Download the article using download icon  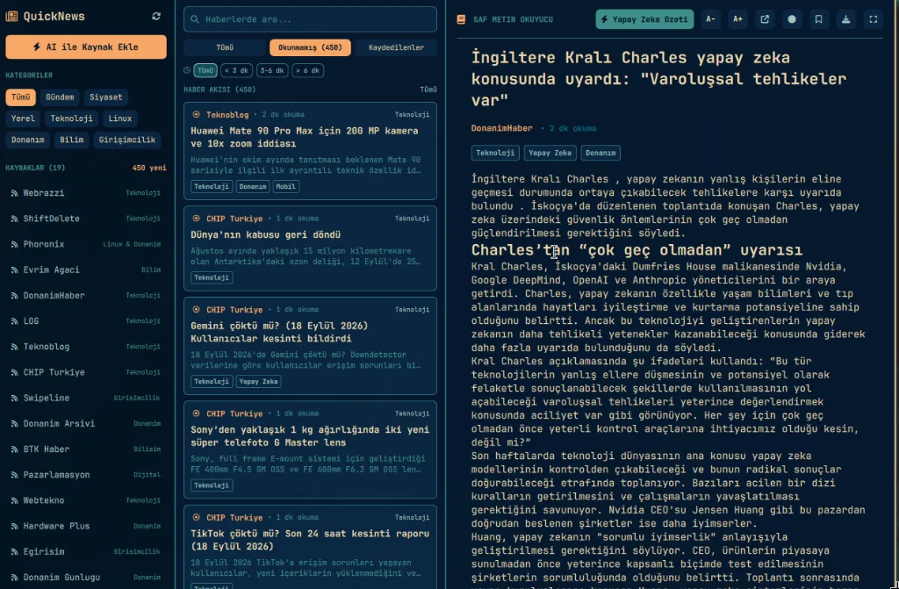[845, 19]
